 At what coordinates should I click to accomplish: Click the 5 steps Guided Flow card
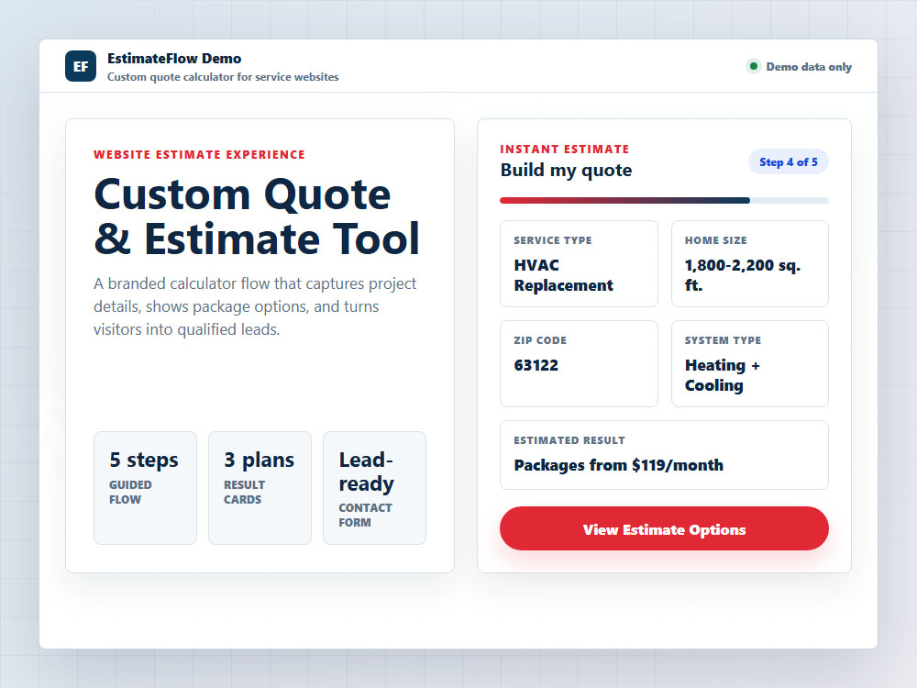[x=145, y=488]
